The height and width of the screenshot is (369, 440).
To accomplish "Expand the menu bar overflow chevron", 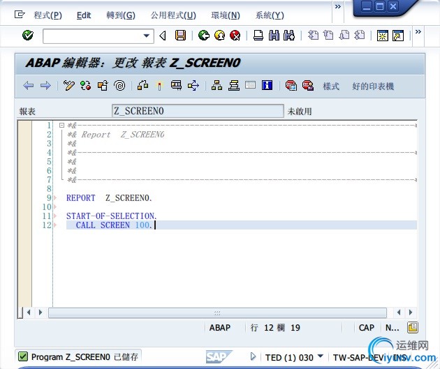I will 338,6.
